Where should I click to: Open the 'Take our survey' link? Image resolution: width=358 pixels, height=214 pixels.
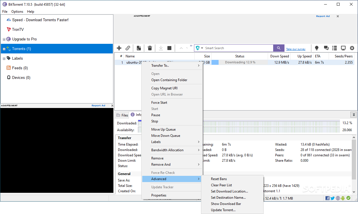(x=296, y=49)
